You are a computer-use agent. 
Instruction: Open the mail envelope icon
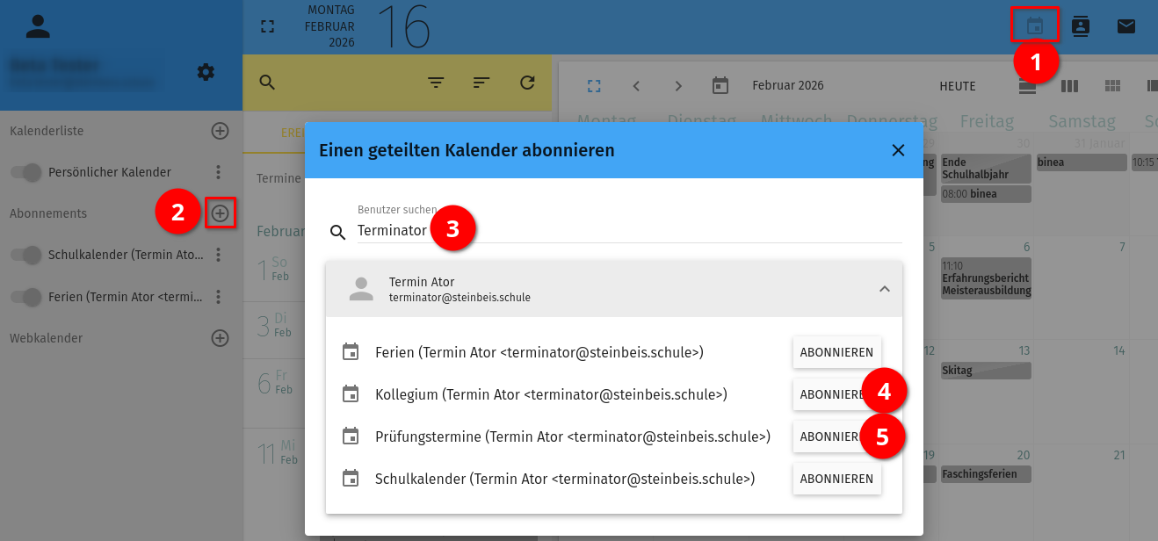pos(1126,26)
